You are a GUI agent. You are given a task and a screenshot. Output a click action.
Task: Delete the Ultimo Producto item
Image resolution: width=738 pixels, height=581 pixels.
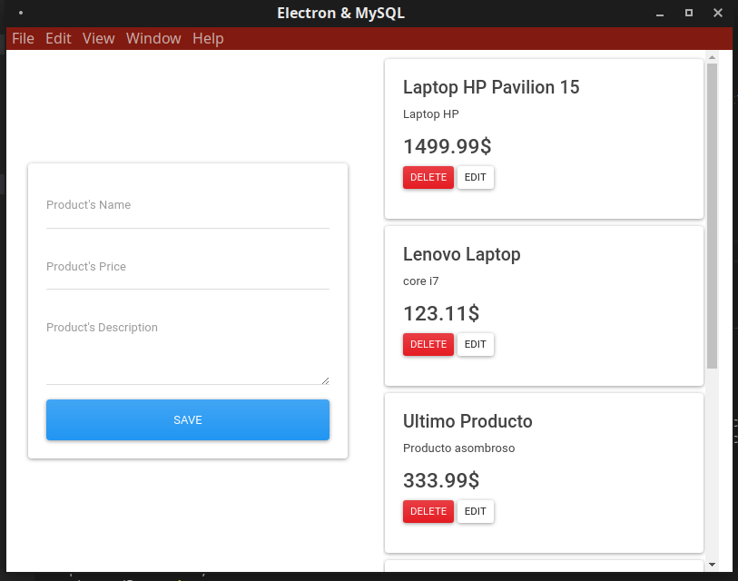[428, 511]
